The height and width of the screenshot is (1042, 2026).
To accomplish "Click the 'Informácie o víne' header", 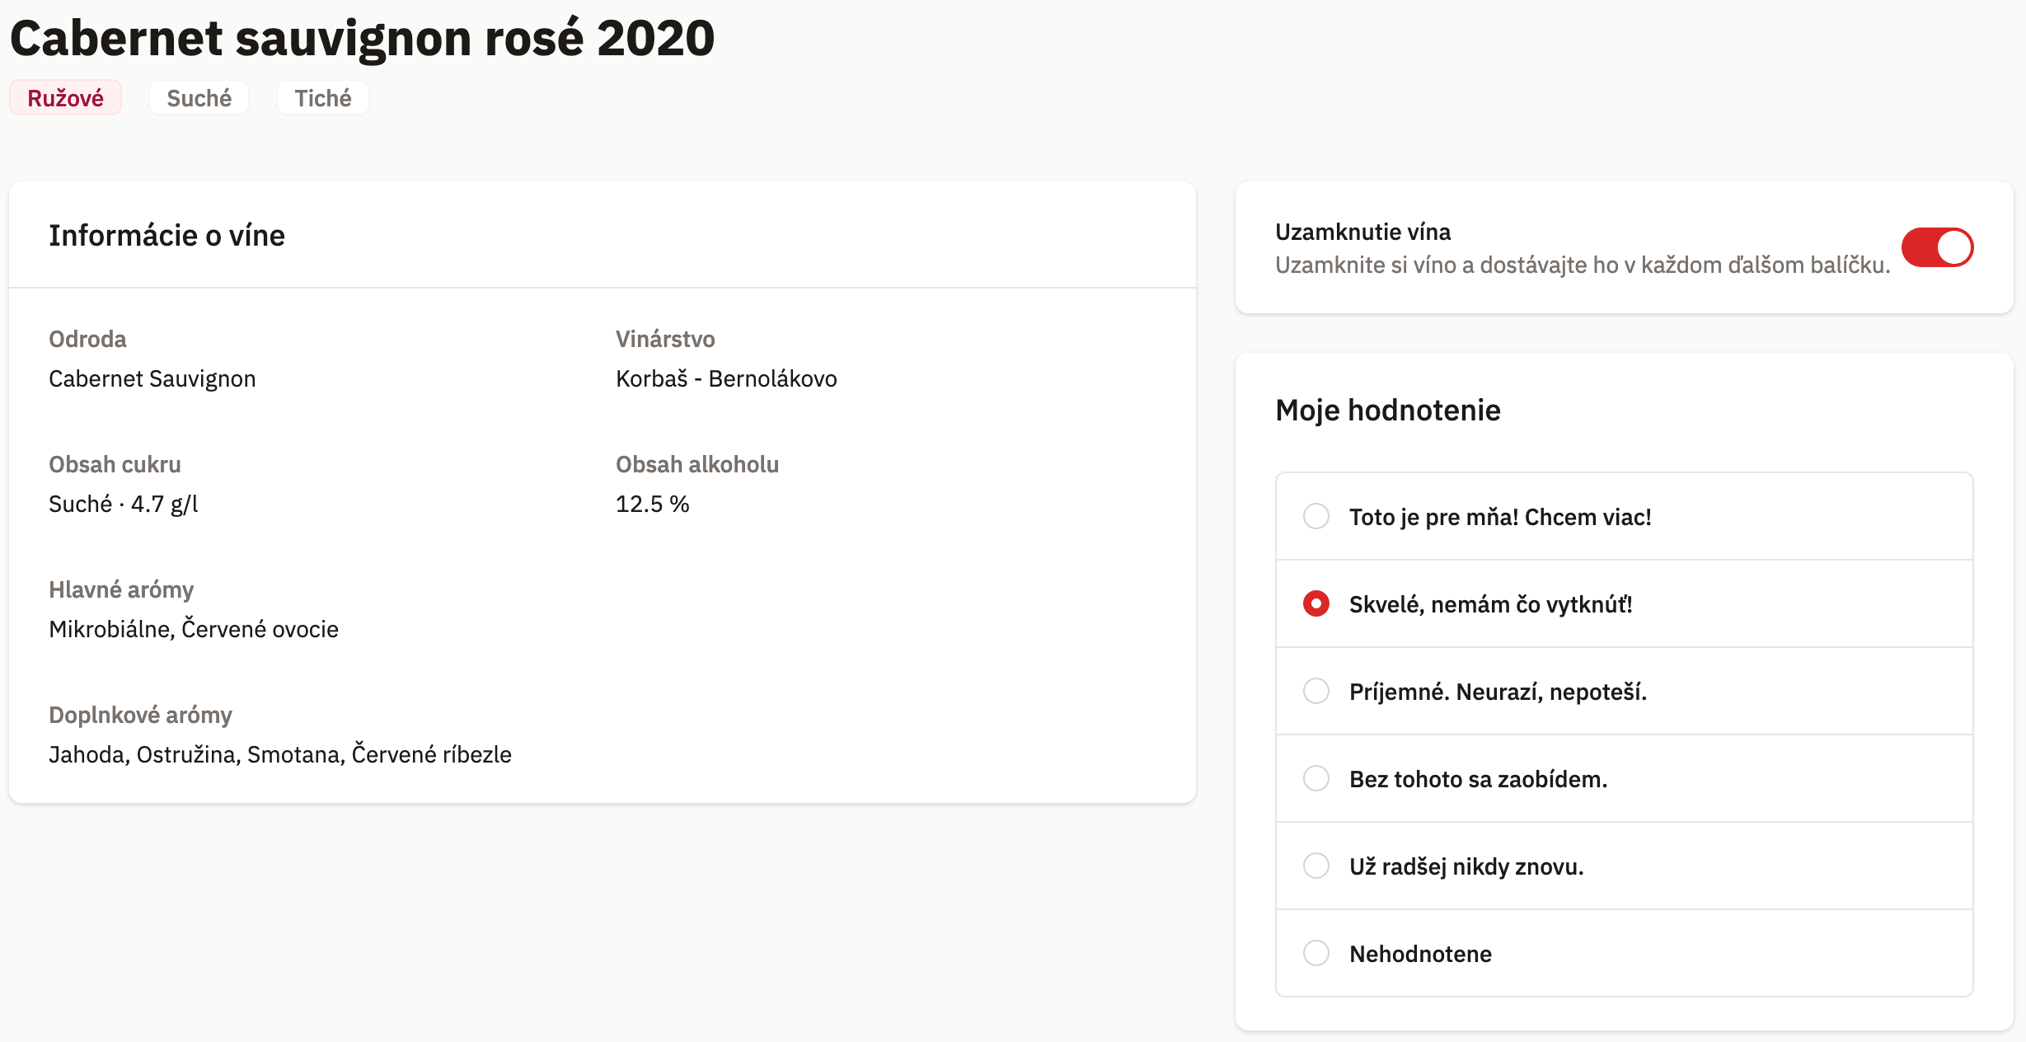I will click(x=166, y=235).
